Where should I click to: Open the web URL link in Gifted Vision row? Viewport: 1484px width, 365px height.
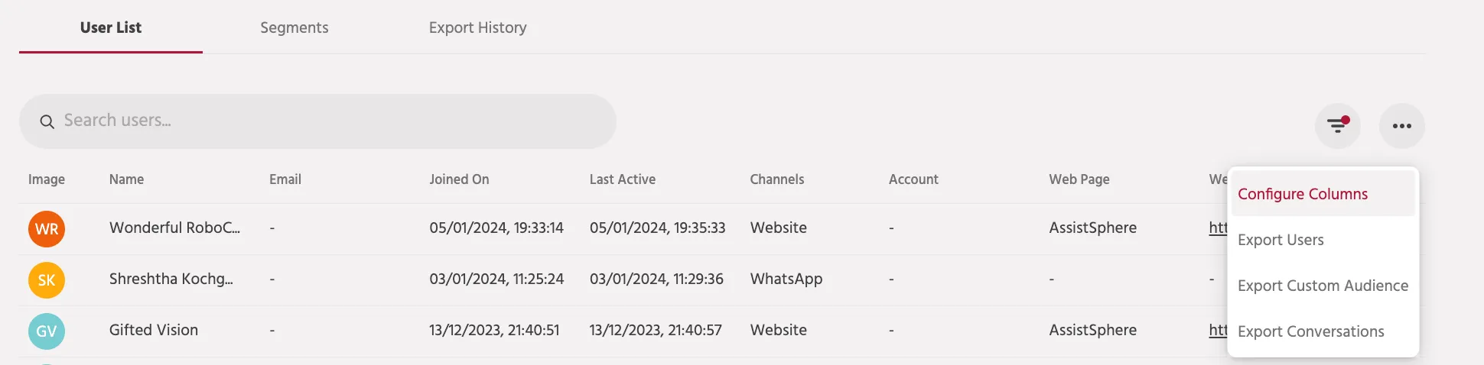click(x=1218, y=330)
